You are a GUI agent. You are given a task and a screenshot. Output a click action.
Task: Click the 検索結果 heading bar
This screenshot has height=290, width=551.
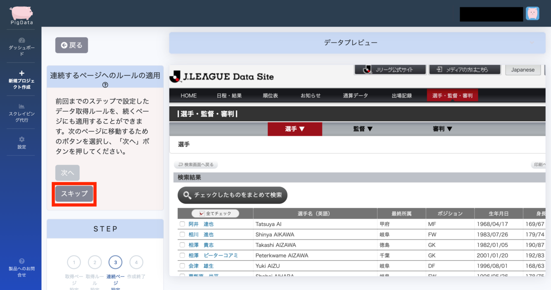[360, 177]
